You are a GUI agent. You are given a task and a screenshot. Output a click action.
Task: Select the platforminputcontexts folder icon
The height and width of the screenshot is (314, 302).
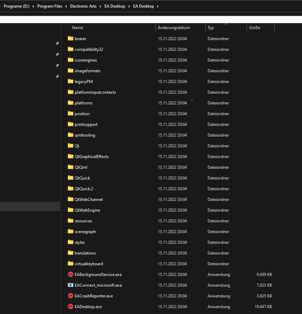(x=70, y=92)
